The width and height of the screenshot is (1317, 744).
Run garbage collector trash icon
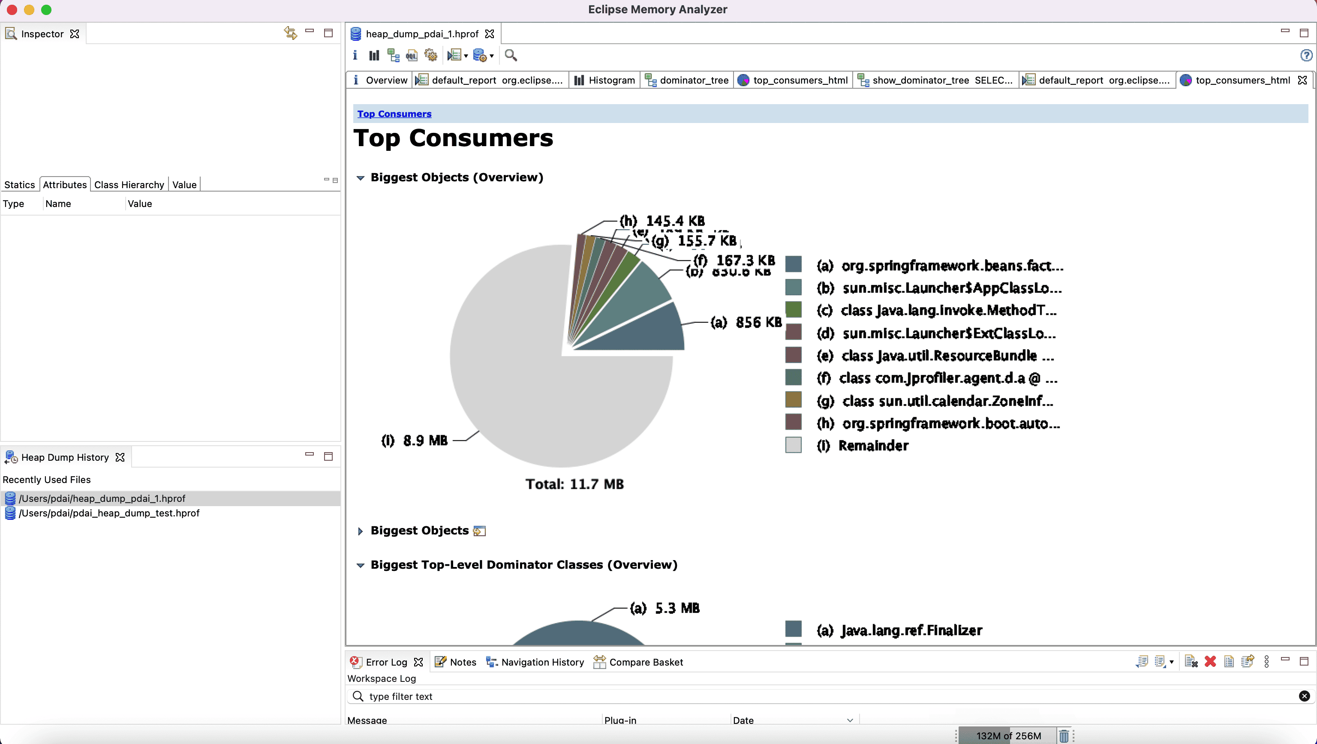1064,735
